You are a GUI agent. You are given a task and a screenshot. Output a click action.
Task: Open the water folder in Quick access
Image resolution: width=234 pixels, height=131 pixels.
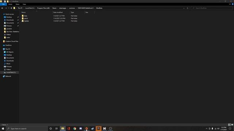[x=8, y=37]
